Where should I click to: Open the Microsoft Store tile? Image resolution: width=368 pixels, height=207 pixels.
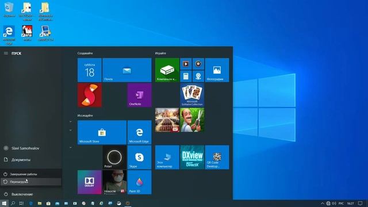tap(102, 132)
